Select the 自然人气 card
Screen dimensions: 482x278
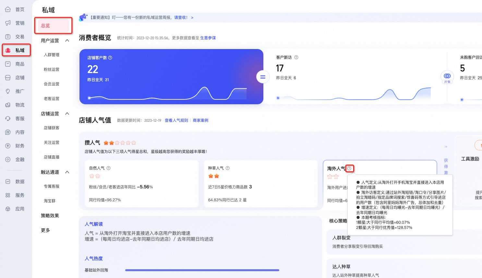coord(142,183)
